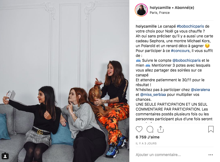220x162 pixels.
Task: Open holycamille profile picture story
Action: click(141, 10)
